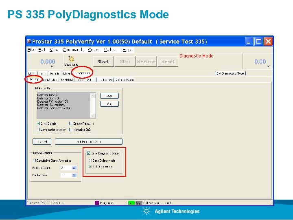The width and height of the screenshot is (293, 220).
Task: Click the purple Diagnostic status swatch
Action: pyautogui.click(x=97, y=203)
